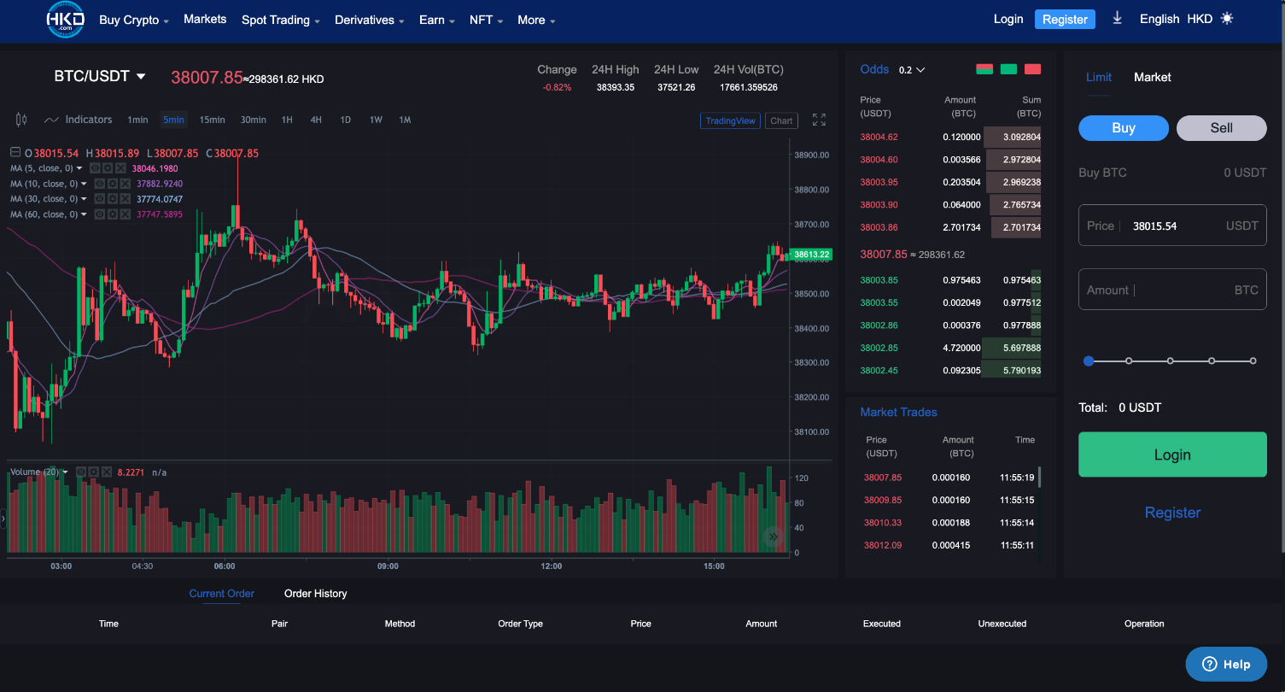Click the amount slider end marker

(x=1253, y=361)
